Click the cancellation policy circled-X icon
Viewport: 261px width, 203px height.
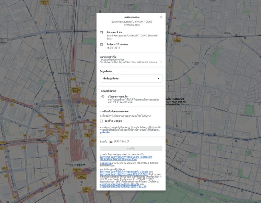point(103,97)
